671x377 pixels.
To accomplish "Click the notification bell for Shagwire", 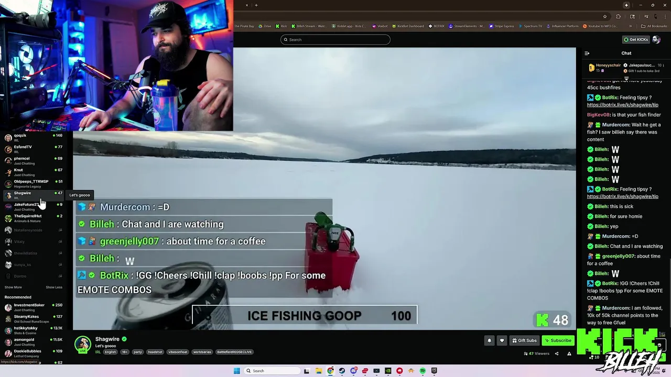I will coord(489,340).
